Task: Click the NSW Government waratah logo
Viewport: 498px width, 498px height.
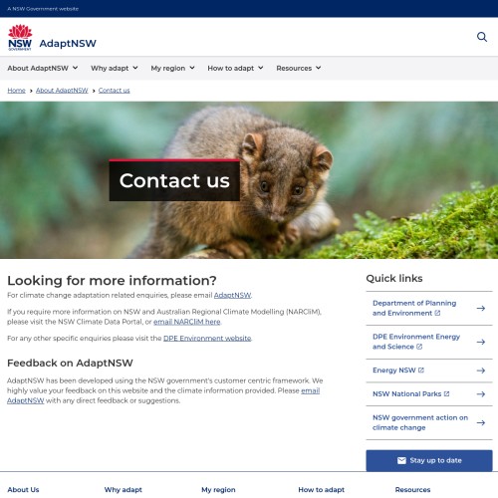Action: (20, 38)
